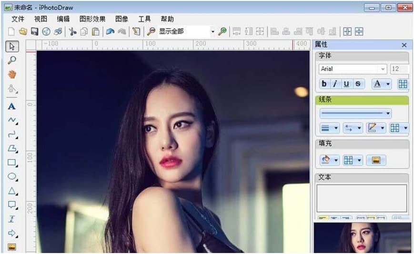Viewport: 414px width, 254px height.
Task: Pick the magnifier zoom tool in the toolbox
Action: (12, 61)
